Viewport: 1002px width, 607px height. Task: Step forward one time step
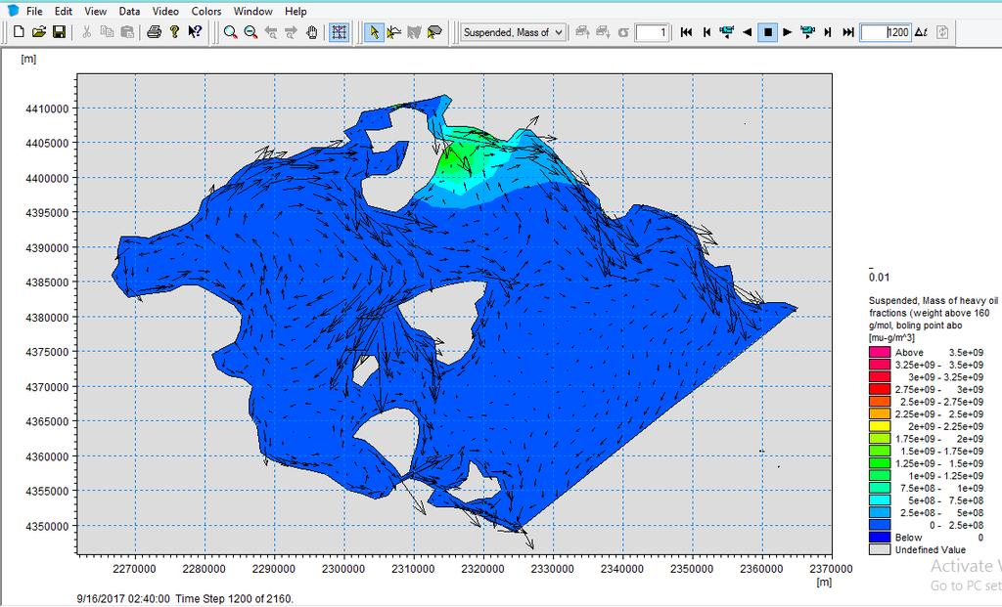point(828,32)
